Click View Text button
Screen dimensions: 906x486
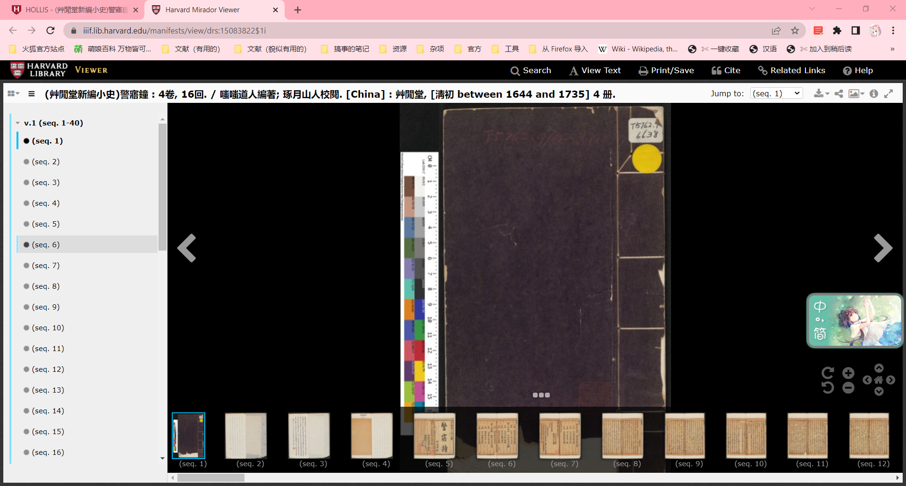click(595, 70)
